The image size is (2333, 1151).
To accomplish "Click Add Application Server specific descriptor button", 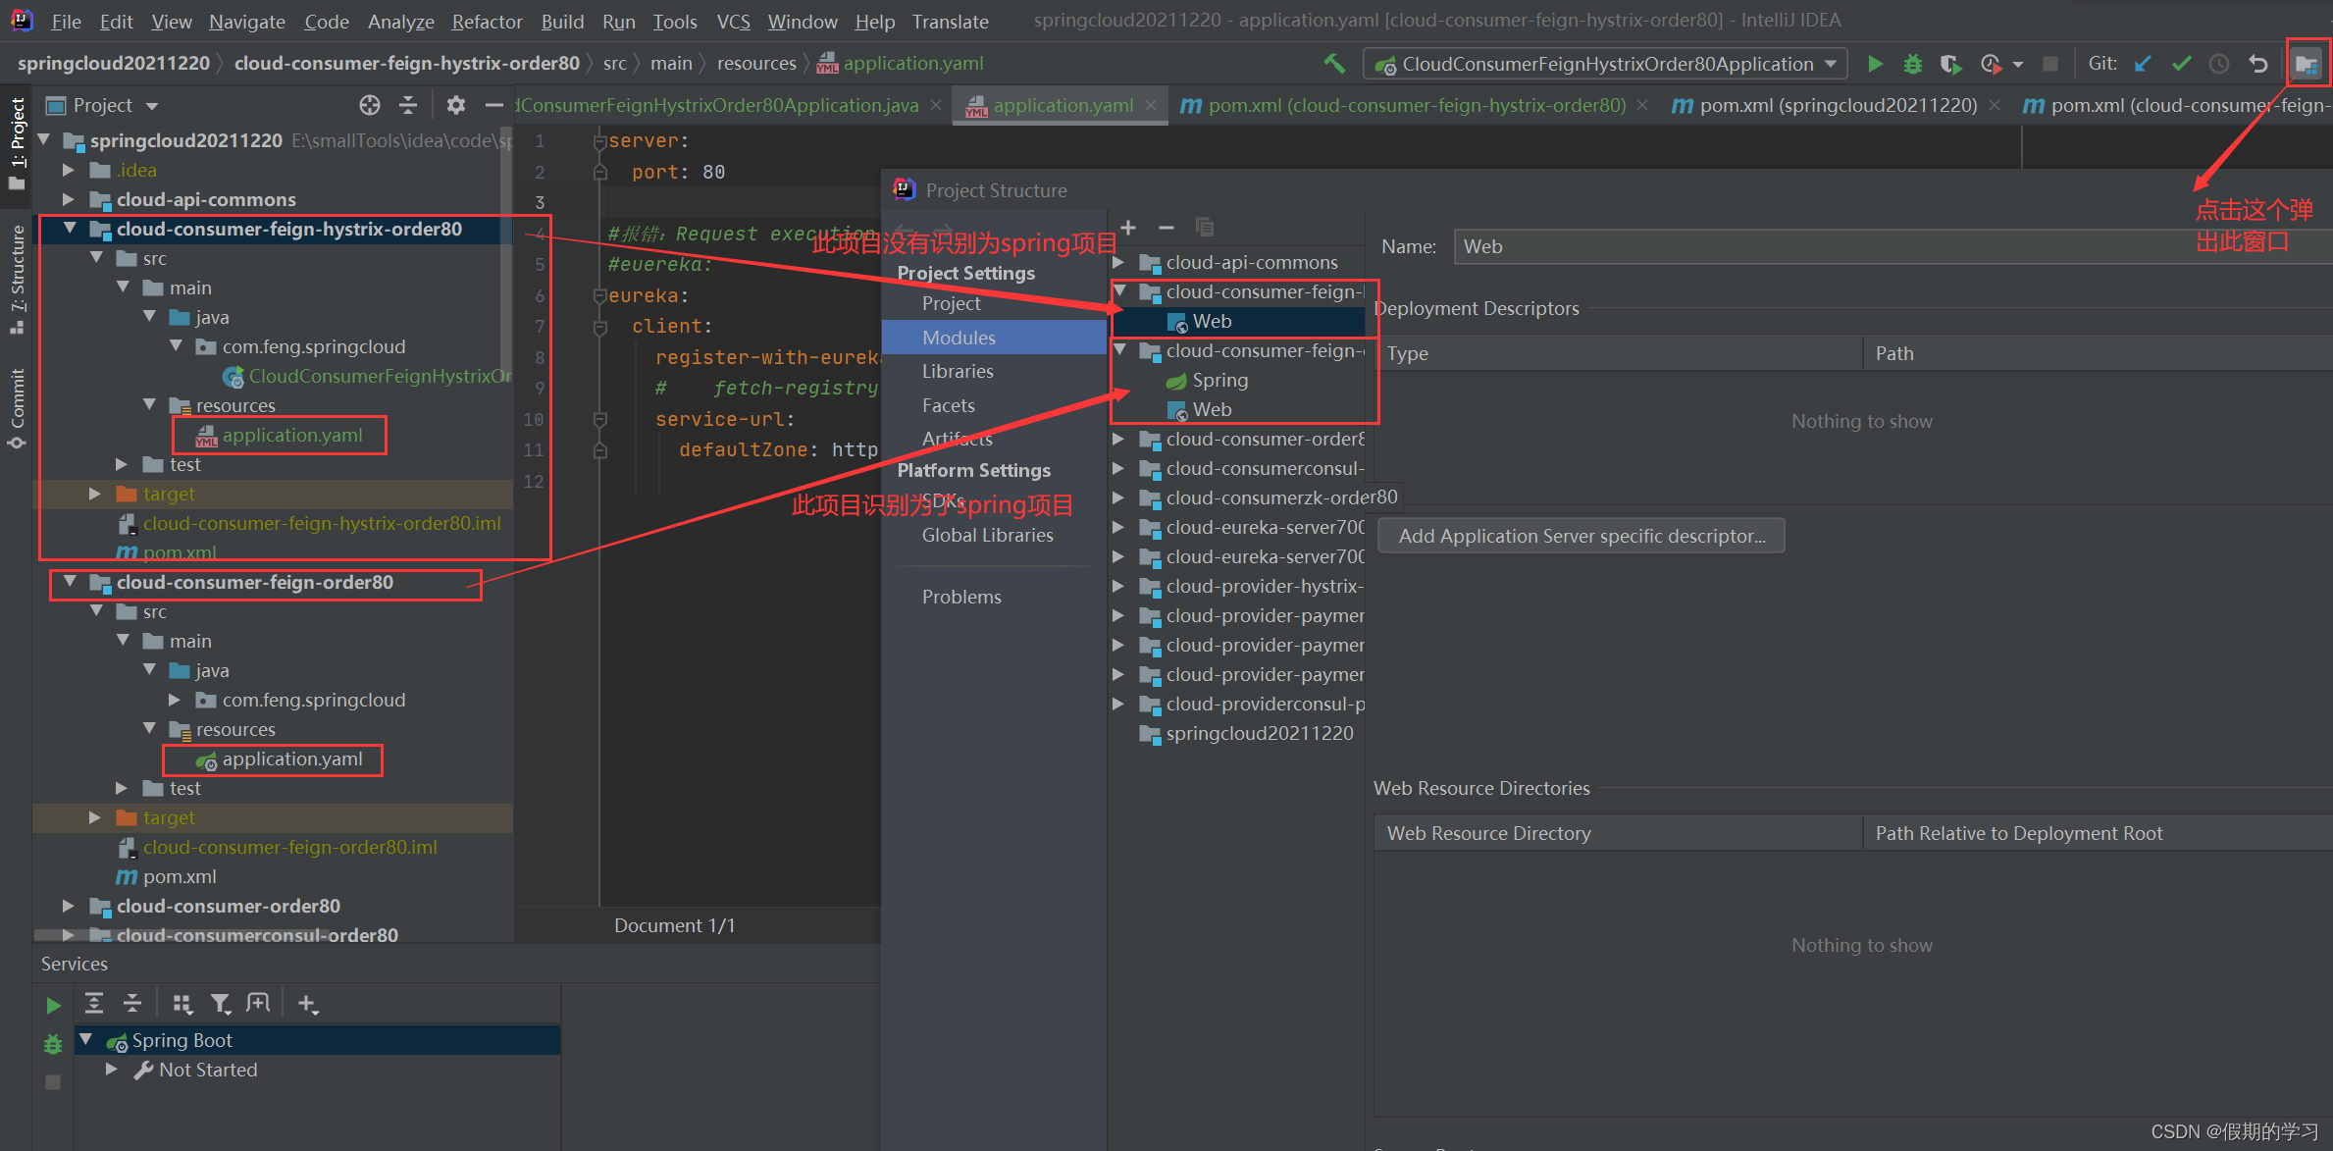I will (x=1581, y=536).
